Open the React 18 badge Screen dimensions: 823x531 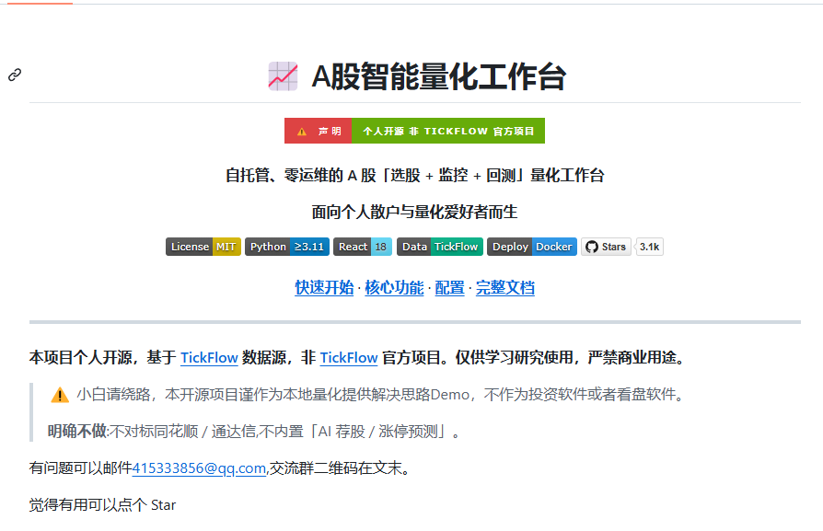363,247
